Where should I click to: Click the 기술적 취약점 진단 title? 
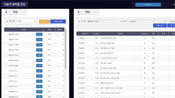15,4
